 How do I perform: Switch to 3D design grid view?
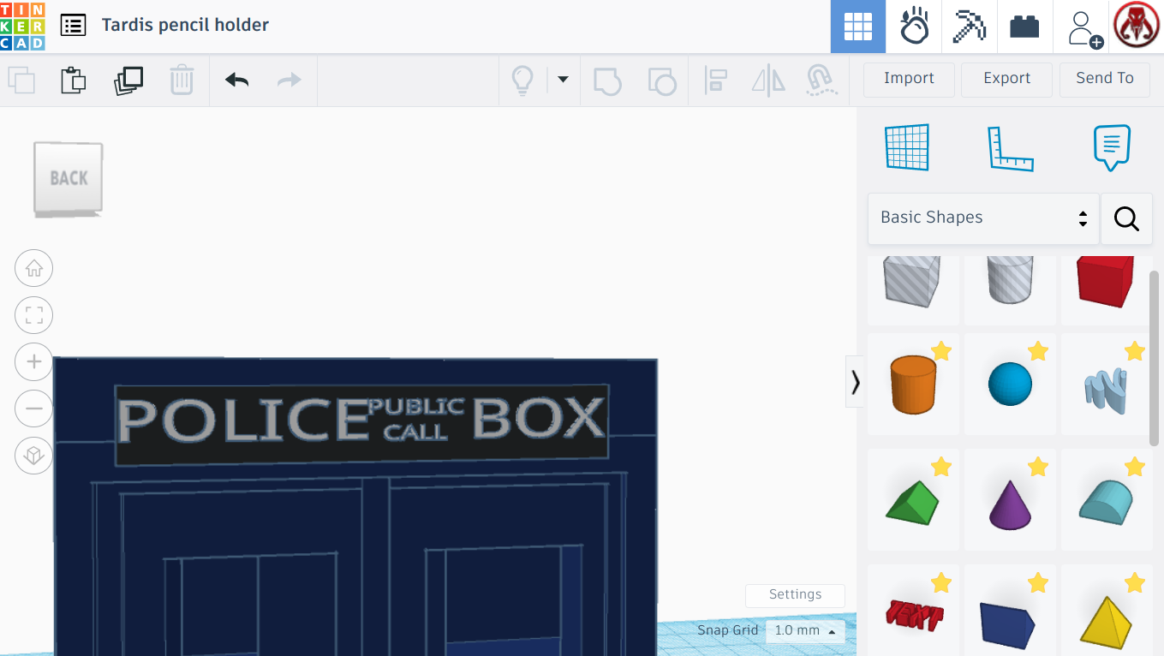click(858, 27)
